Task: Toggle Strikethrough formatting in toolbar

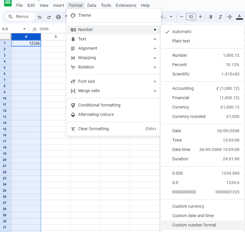Action: point(229,17)
